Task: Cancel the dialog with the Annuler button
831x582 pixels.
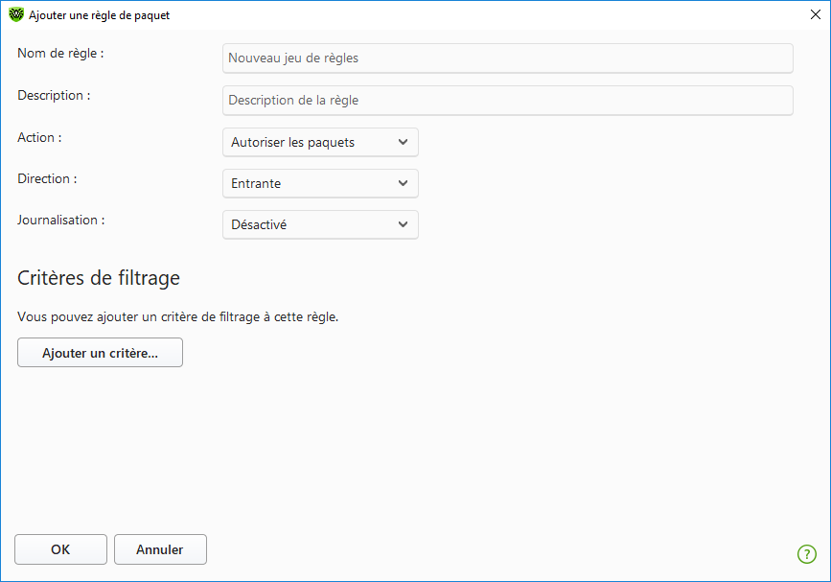Action: (160, 549)
